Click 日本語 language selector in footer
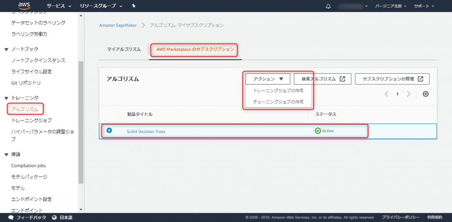Image resolution: width=452 pixels, height=222 pixels. (x=66, y=218)
